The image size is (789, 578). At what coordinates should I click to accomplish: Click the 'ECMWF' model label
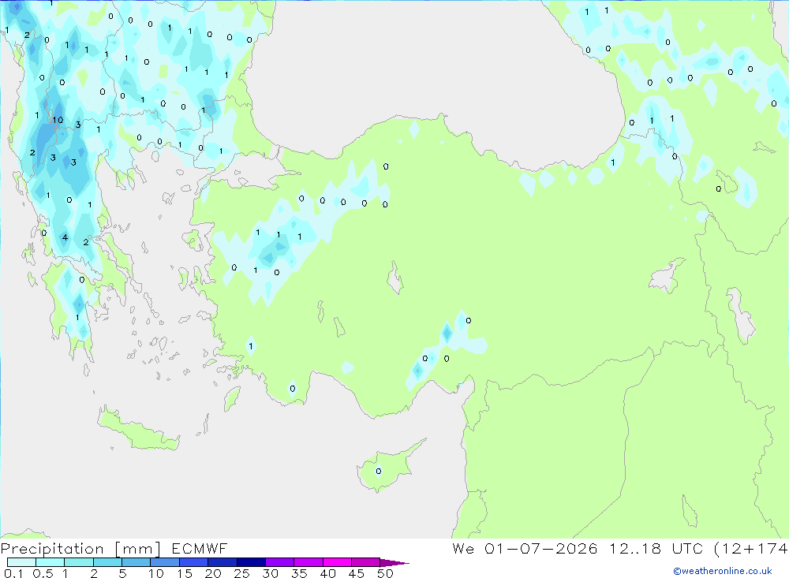pyautogui.click(x=200, y=548)
